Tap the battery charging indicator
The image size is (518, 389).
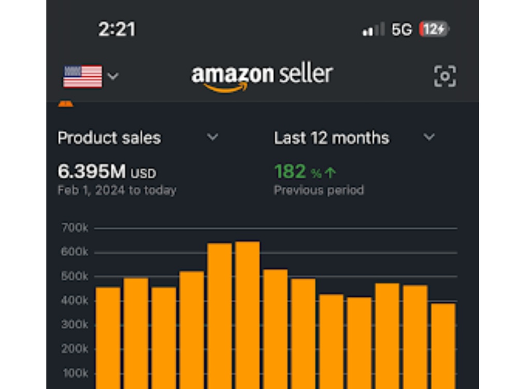point(434,30)
